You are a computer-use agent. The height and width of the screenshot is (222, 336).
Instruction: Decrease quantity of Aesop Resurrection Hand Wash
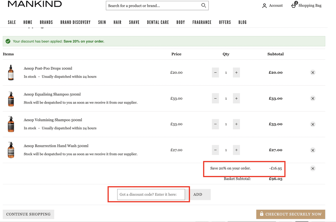click(215, 150)
